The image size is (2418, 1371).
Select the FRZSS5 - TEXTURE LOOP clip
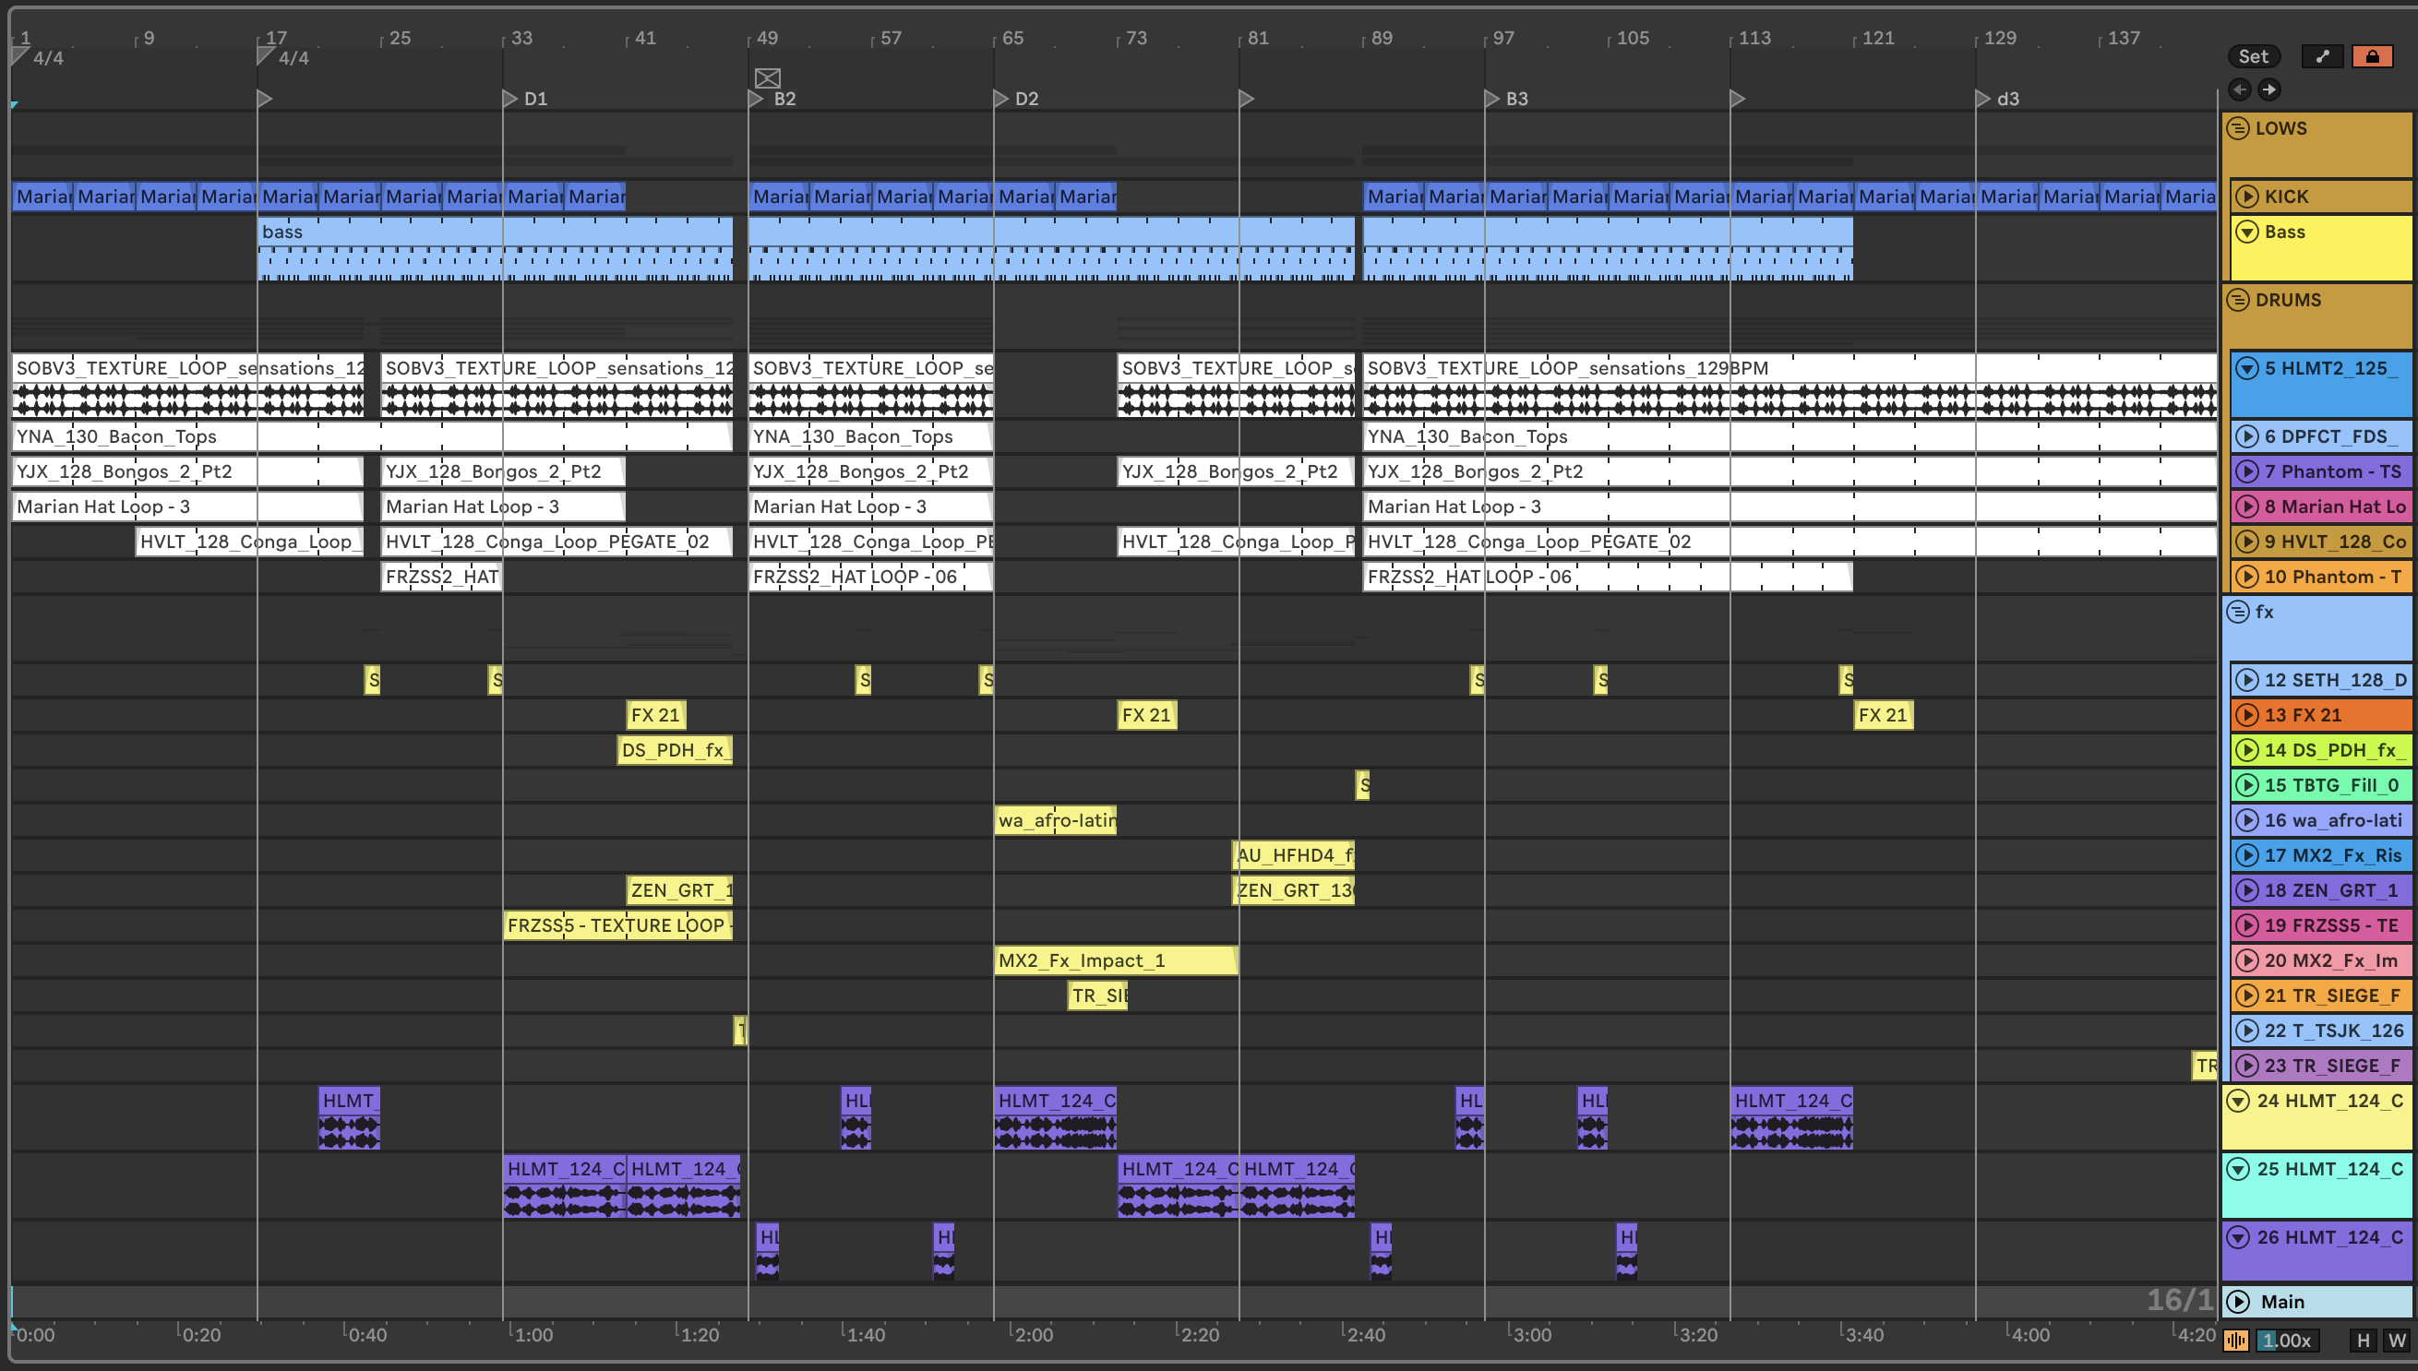(x=618, y=925)
